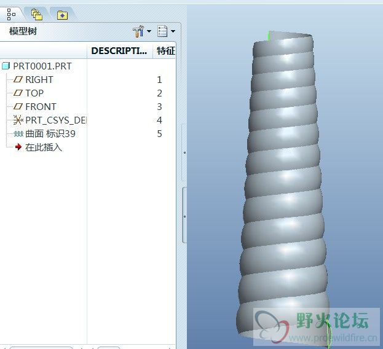The image size is (383, 349).
Task: Click feature number 3 in FRONT row
Action: [159, 107]
